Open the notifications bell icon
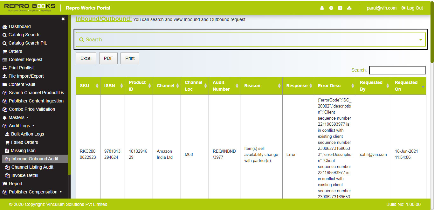 pyautogui.click(x=322, y=8)
